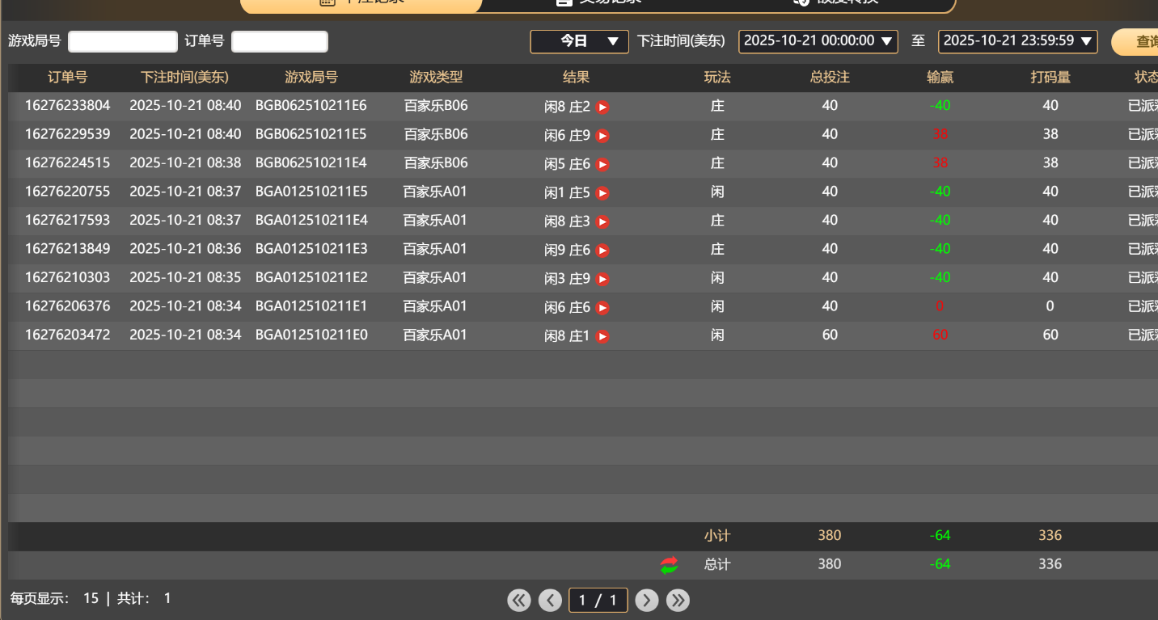Screen dimensions: 1158x620
Task: Focus the 游戏局号 input field
Action: 123,41
